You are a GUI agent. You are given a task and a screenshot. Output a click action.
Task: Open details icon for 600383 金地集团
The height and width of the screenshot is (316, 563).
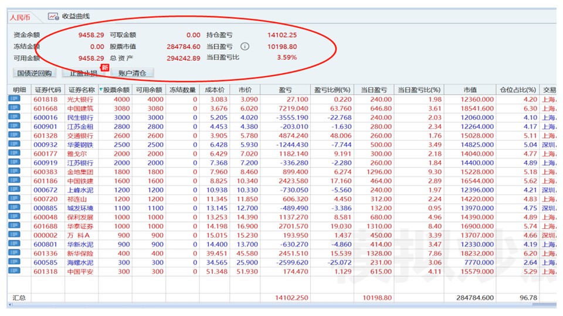14,171
